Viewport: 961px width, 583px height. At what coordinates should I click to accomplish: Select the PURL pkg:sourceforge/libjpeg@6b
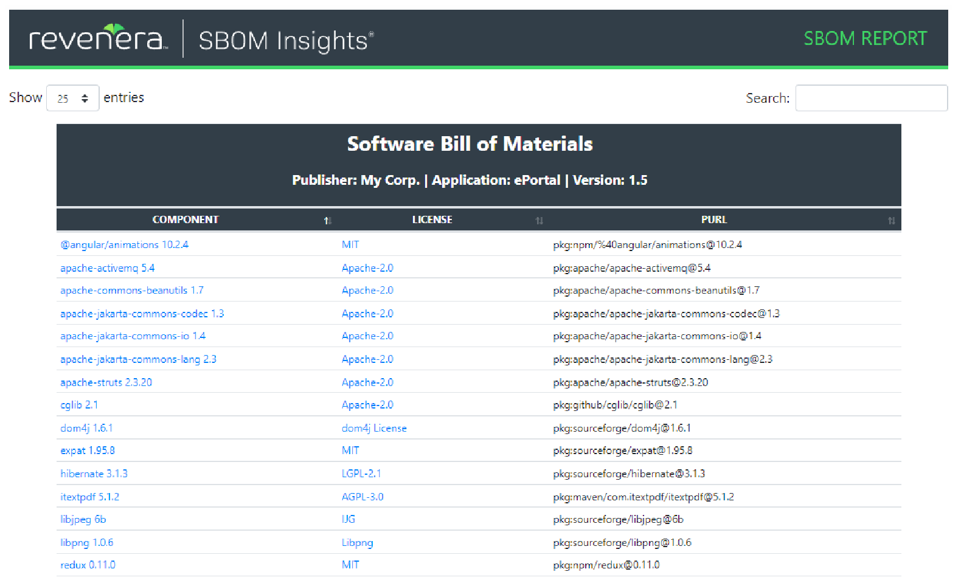[x=618, y=519]
